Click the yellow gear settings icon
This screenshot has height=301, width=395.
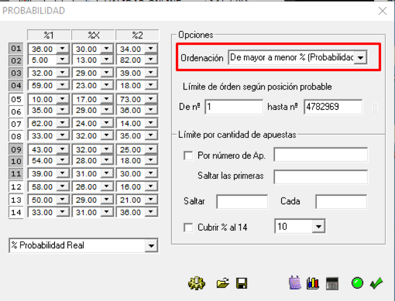pyautogui.click(x=197, y=283)
